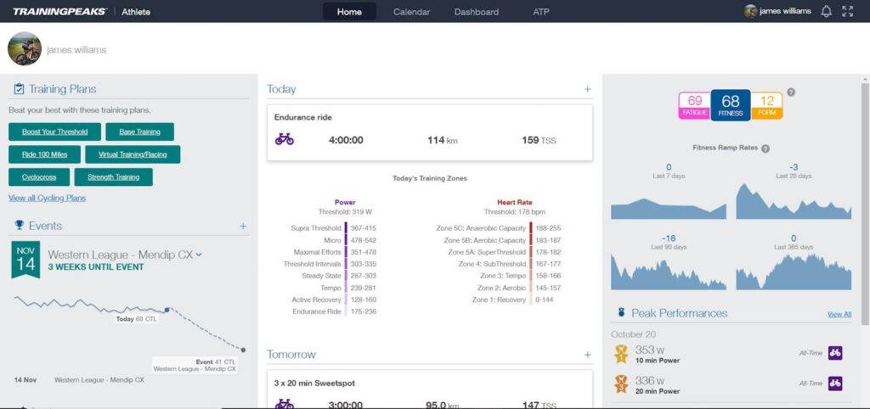Screen dimensions: 870x409
Task: Click the right panel vertical scrollbar
Action: tap(864, 202)
